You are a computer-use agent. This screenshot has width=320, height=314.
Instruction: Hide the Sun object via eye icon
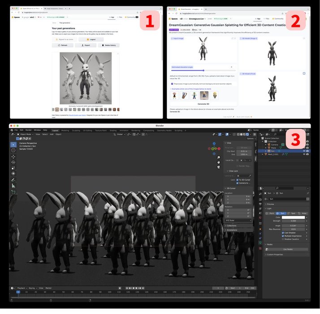304,151
